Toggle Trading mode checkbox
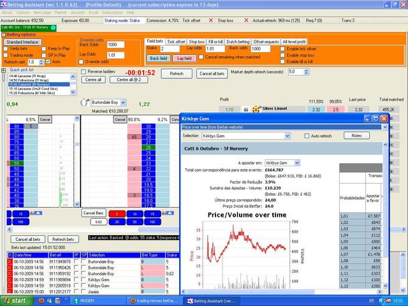The width and height of the screenshot is (408, 306). [x=6, y=55]
